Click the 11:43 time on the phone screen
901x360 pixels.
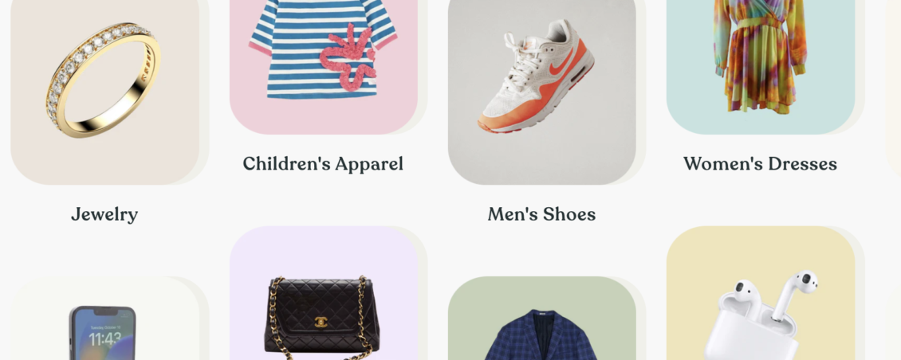(105, 338)
